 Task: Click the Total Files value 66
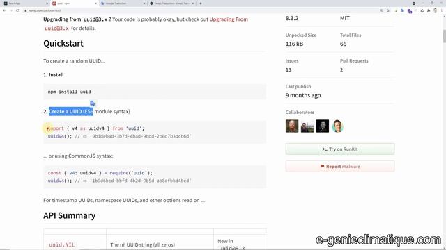tap(343, 44)
